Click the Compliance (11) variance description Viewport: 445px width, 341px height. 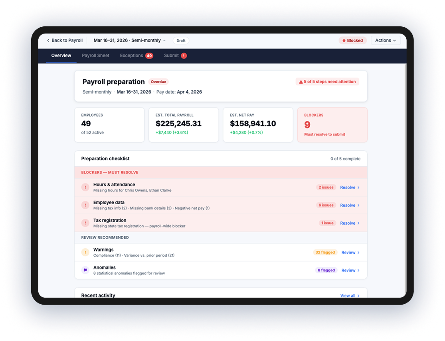click(x=134, y=255)
